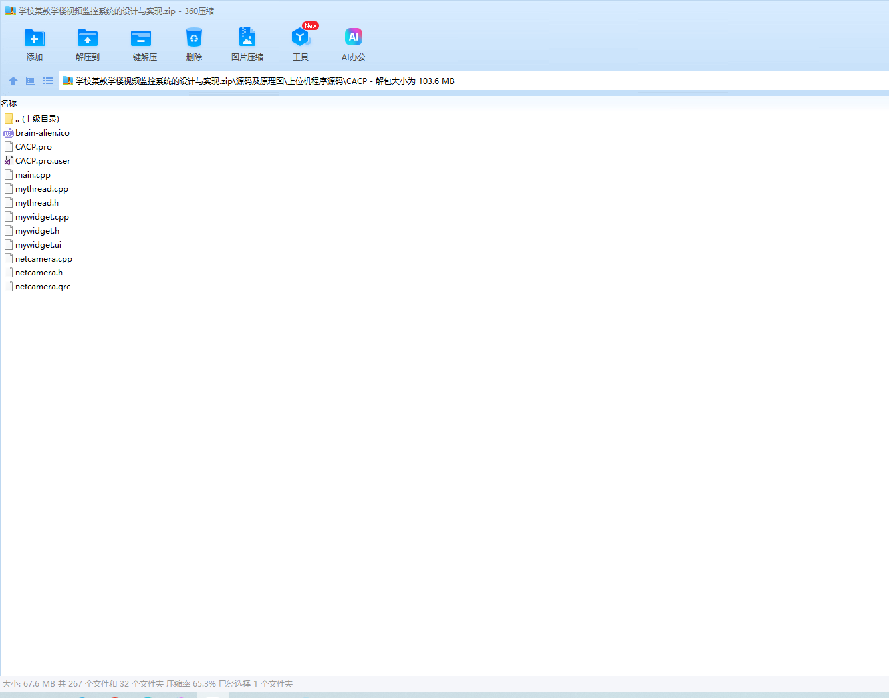This screenshot has height=698, width=889.
Task: Select the CACP.pro.user file name
Action: point(43,161)
